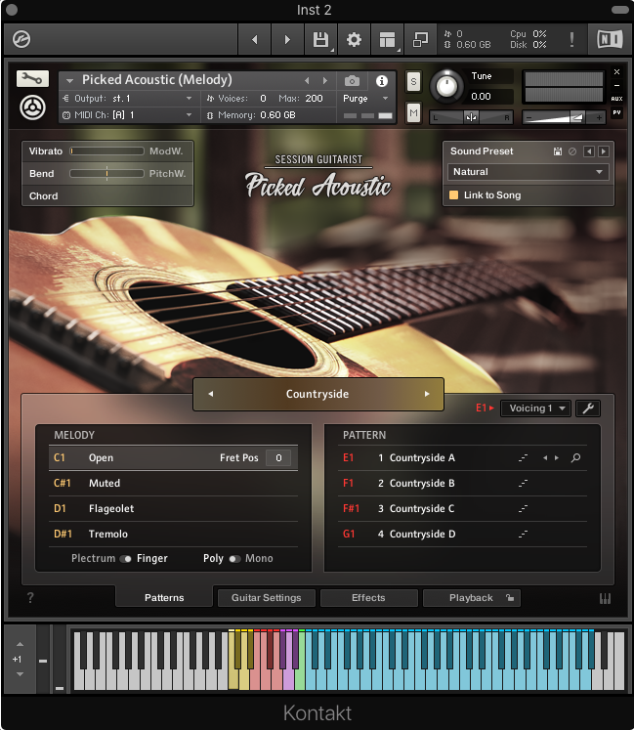
Task: Click the keyboard icon at bottom right
Action: pos(605,598)
